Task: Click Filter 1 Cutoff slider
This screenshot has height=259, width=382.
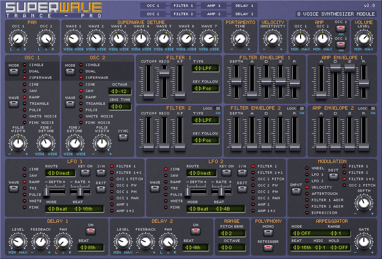Action: coord(149,82)
